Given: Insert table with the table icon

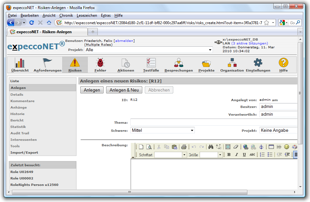Looking at the screenshot, I should tap(271, 147).
